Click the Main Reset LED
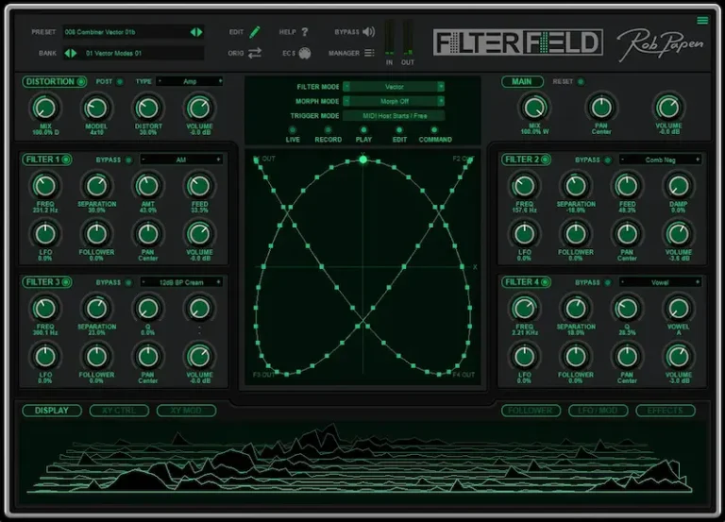The image size is (725, 522). tap(581, 82)
